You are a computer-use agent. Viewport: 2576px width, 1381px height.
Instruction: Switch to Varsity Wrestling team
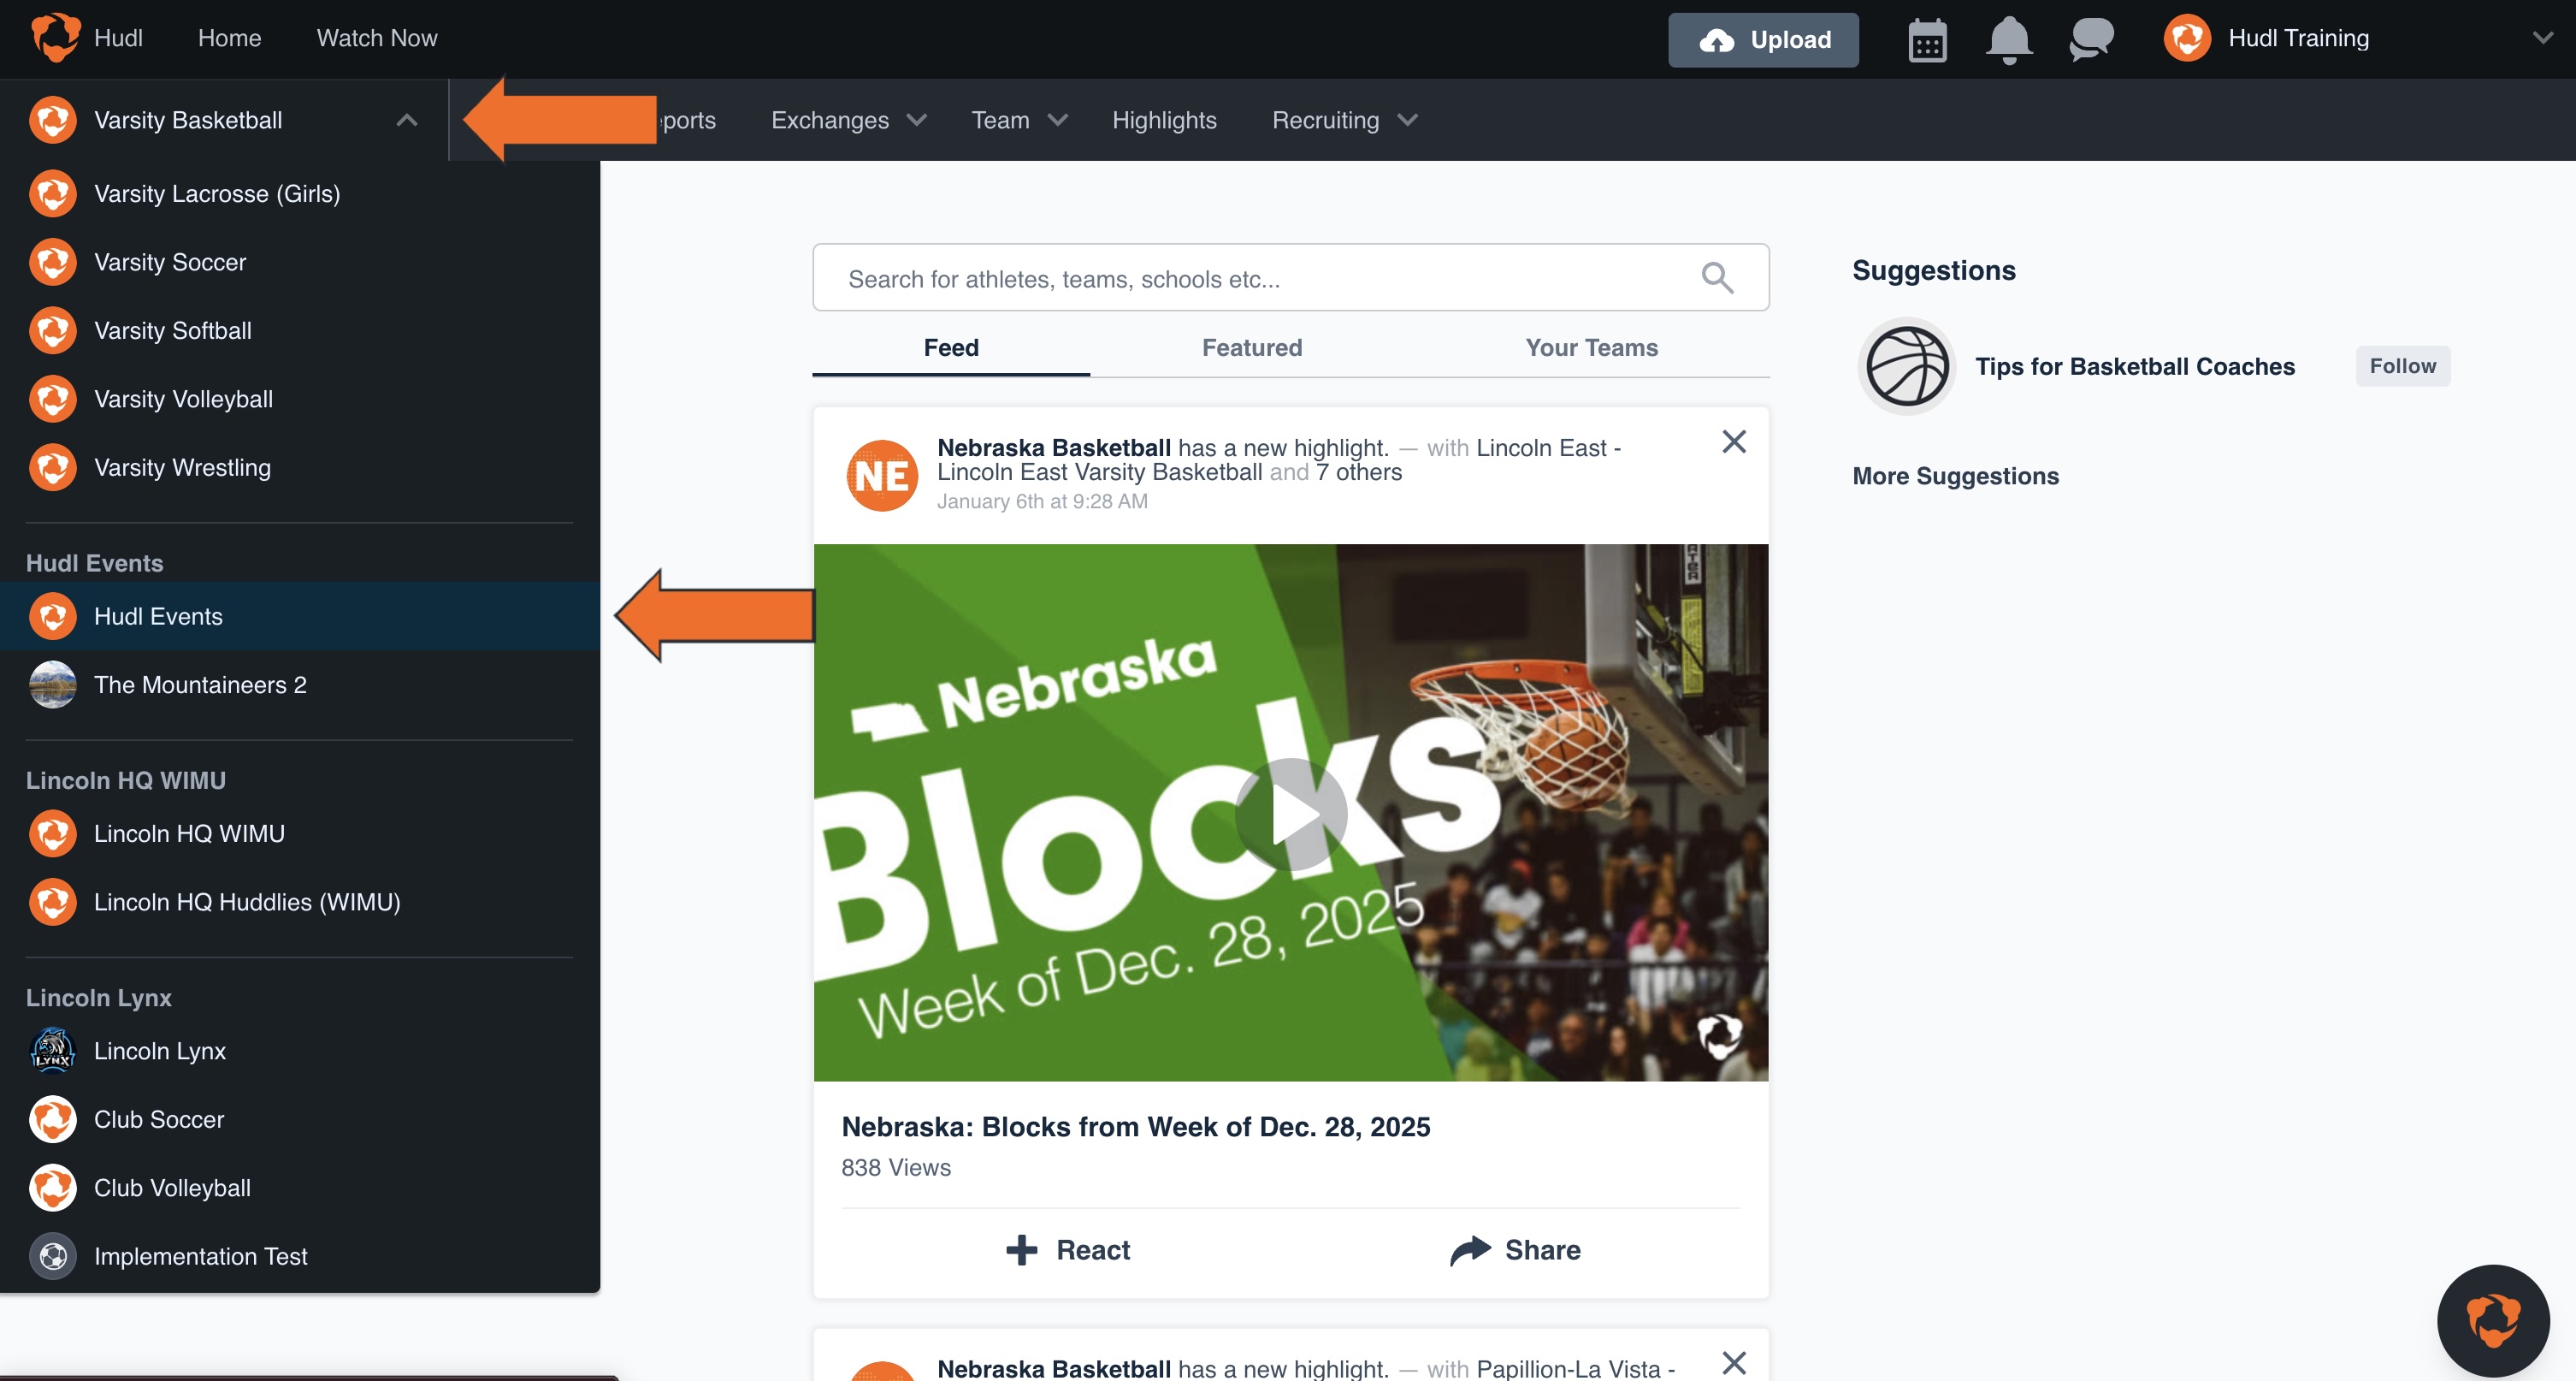pyautogui.click(x=300, y=467)
